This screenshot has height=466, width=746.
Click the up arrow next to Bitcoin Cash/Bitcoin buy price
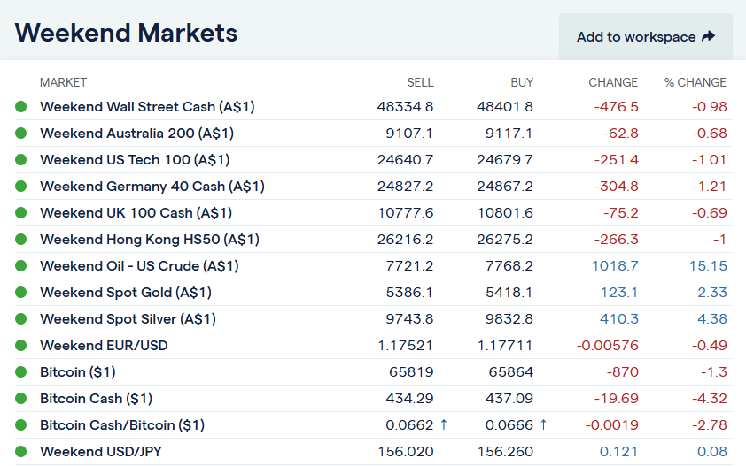(543, 425)
